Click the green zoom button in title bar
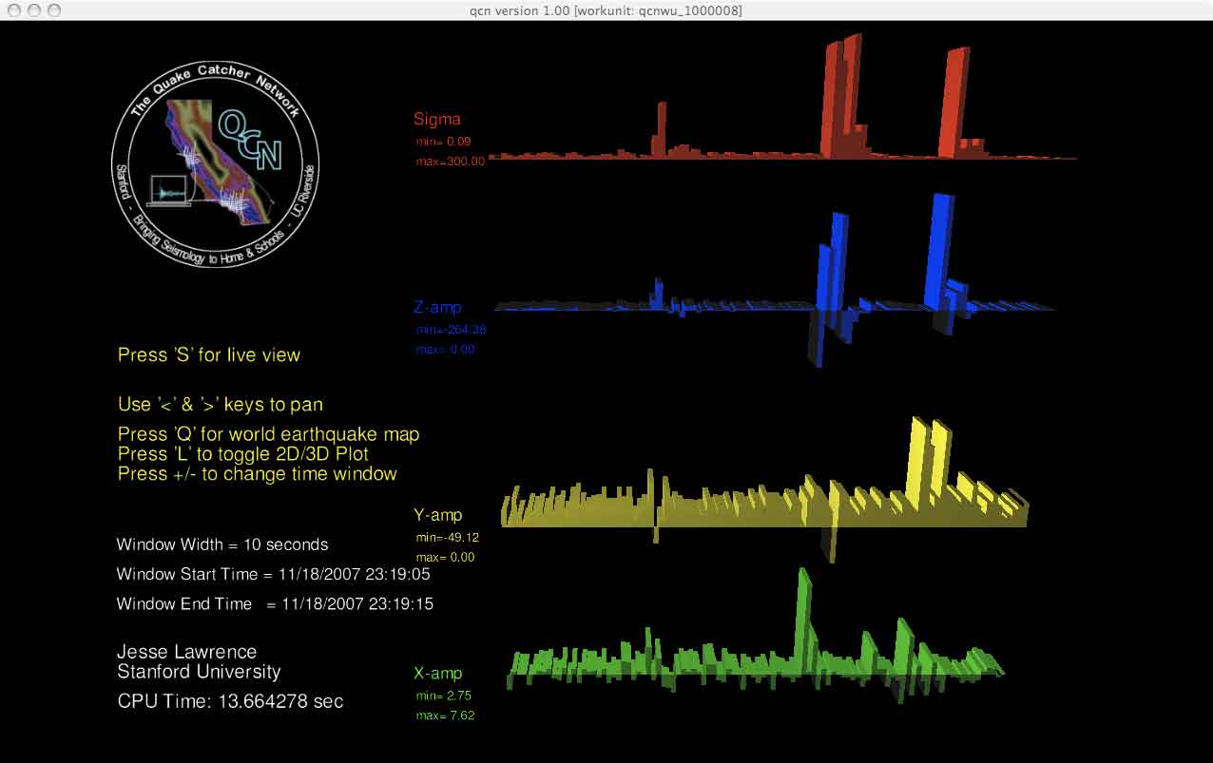The image size is (1213, 763). [x=54, y=10]
